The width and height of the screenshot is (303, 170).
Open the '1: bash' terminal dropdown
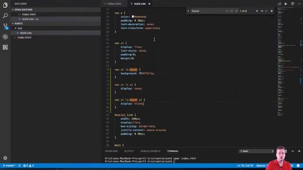[257, 151]
